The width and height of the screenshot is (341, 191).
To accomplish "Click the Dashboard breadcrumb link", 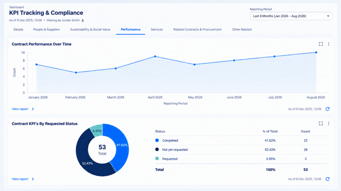I will point(17,7).
